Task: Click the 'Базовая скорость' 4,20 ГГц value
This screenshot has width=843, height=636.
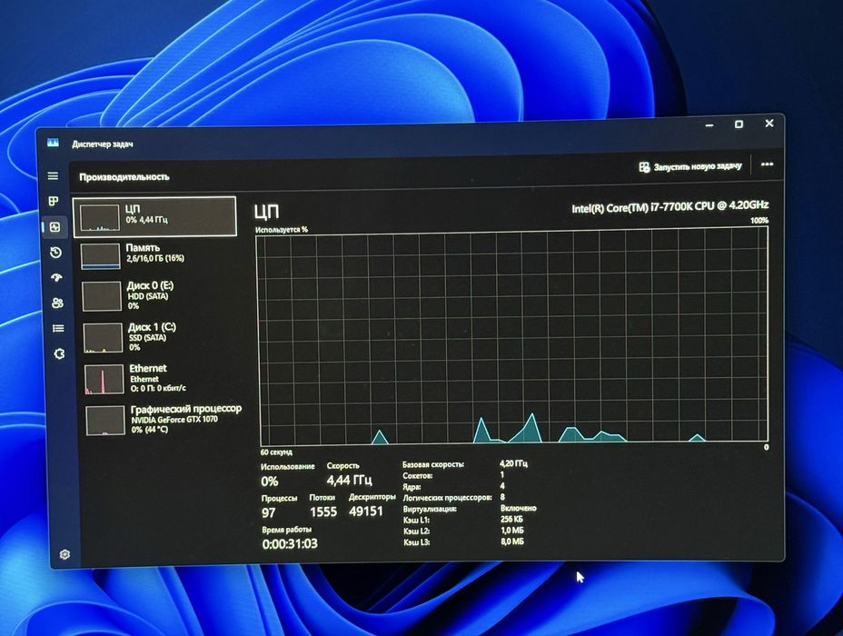Action: (513, 463)
